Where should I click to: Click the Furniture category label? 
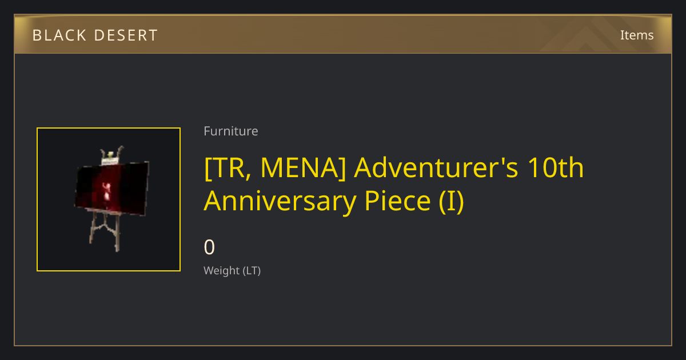(x=231, y=131)
